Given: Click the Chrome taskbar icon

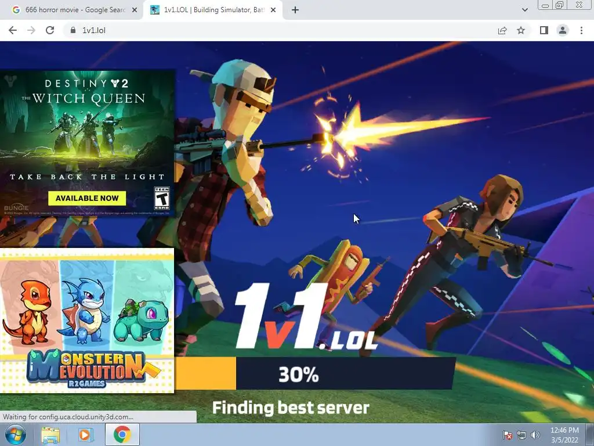Looking at the screenshot, I should pyautogui.click(x=122, y=434).
